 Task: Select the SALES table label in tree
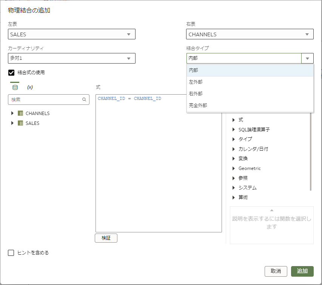(x=32, y=123)
